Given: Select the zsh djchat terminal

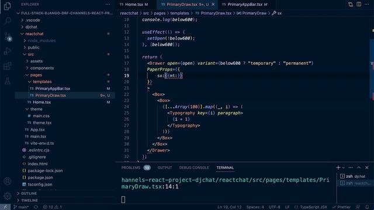Looking at the screenshot, I should tap(355, 176).
